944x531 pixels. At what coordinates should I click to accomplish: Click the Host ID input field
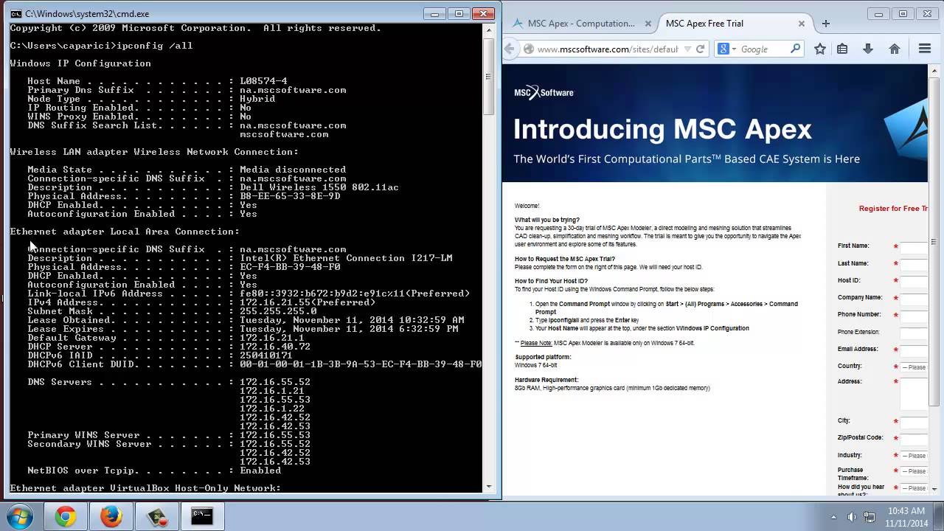(x=914, y=282)
